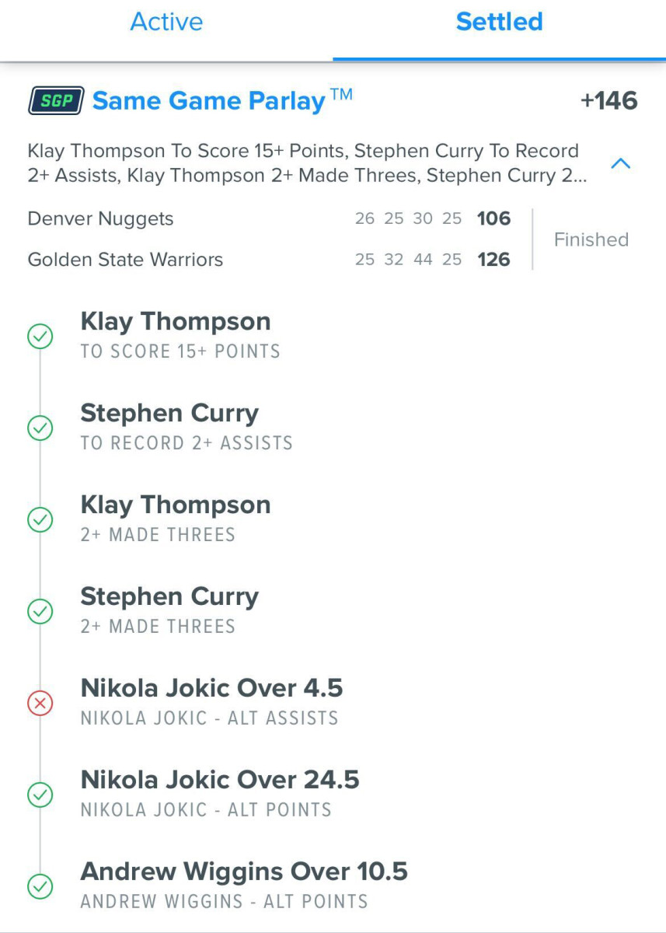666x933 pixels.
Task: Click green check beside Jokic Over 24.5
Action: (x=40, y=795)
